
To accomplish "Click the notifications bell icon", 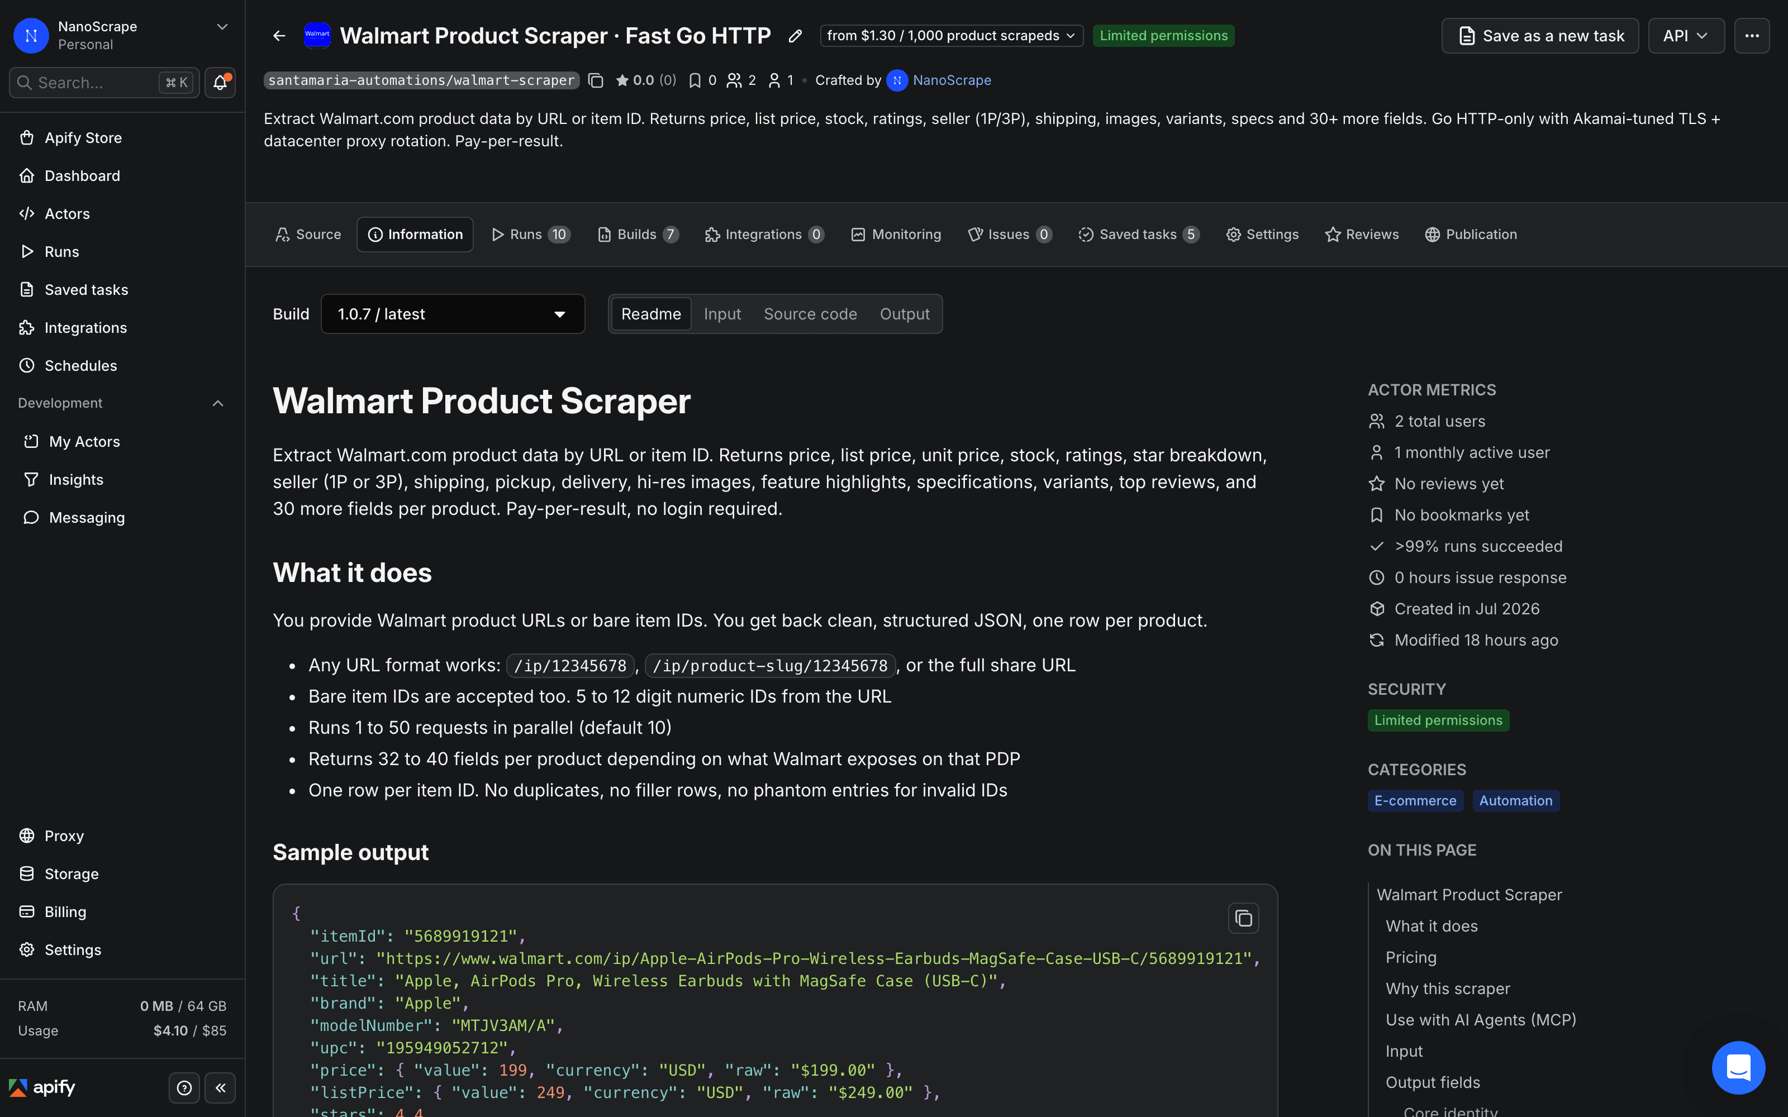I will [x=220, y=82].
